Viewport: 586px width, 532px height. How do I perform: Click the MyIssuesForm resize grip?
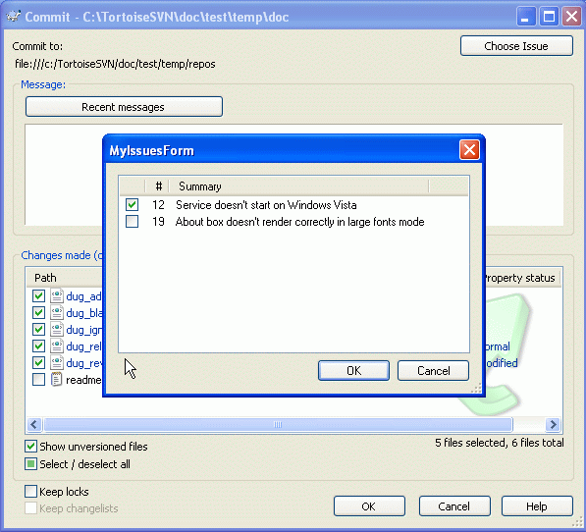coord(476,389)
